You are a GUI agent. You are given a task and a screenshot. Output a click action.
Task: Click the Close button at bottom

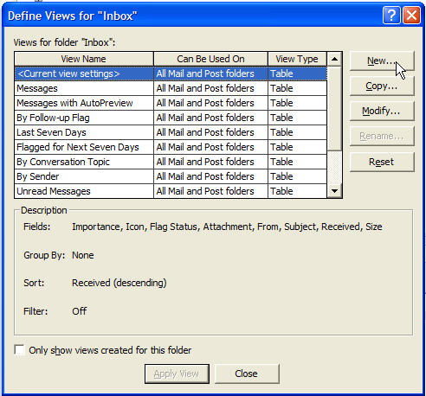247,374
